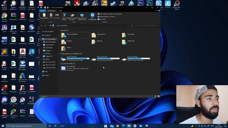Open AutoCAD desktop shortcut
This screenshot has height=128, width=228.
click(x=22, y=53)
